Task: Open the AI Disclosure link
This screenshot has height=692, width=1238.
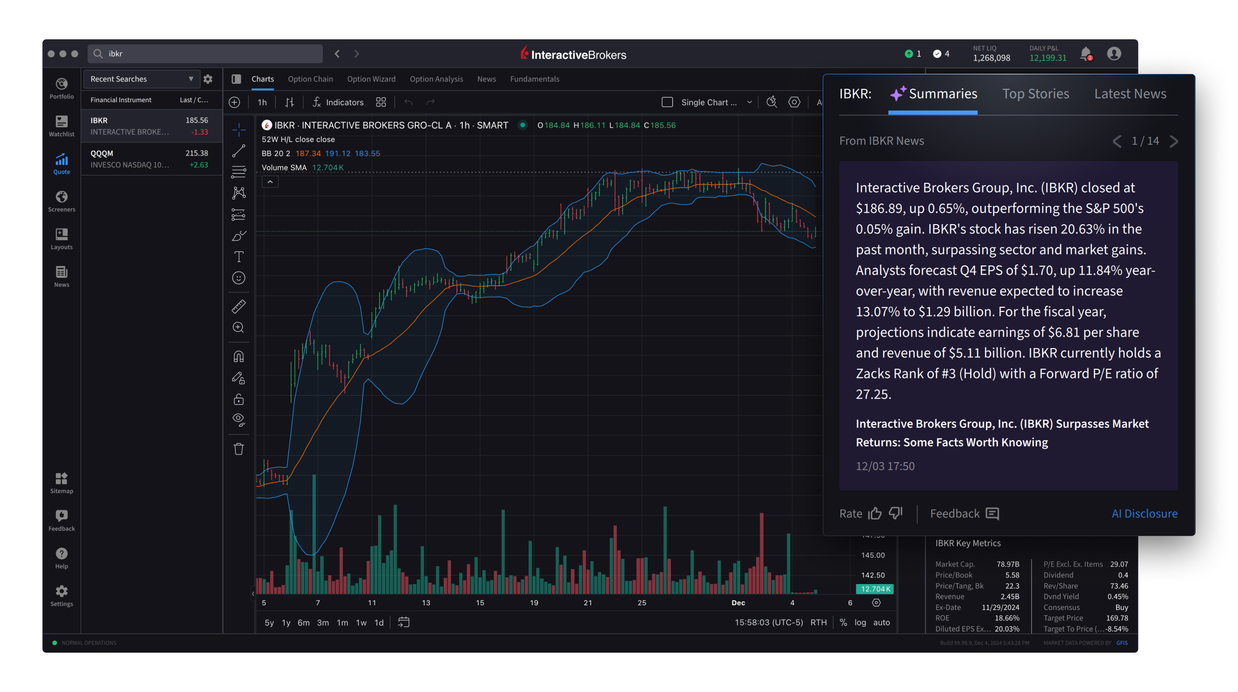Action: pyautogui.click(x=1145, y=513)
